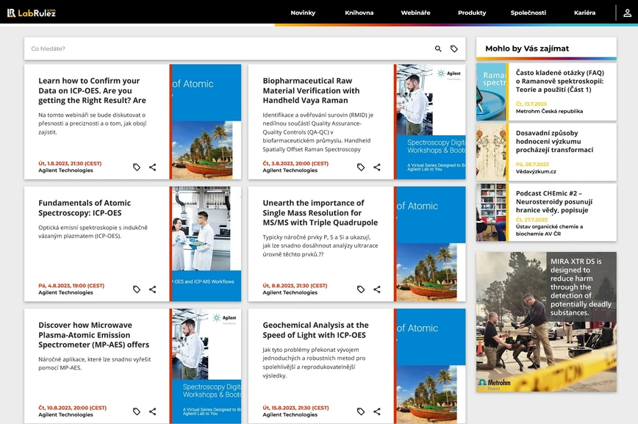Click the Metrohm Česká republika source text
Image resolution: width=638 pixels, height=424 pixels.
[549, 111]
